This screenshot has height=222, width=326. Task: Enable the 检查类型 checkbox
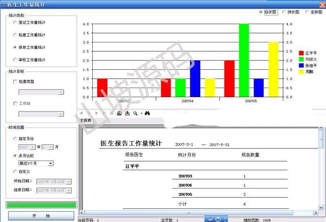(15, 82)
